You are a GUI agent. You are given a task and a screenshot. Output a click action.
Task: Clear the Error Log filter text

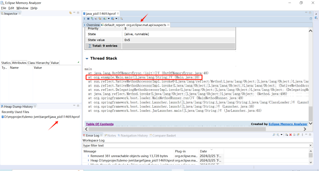(x=310, y=145)
